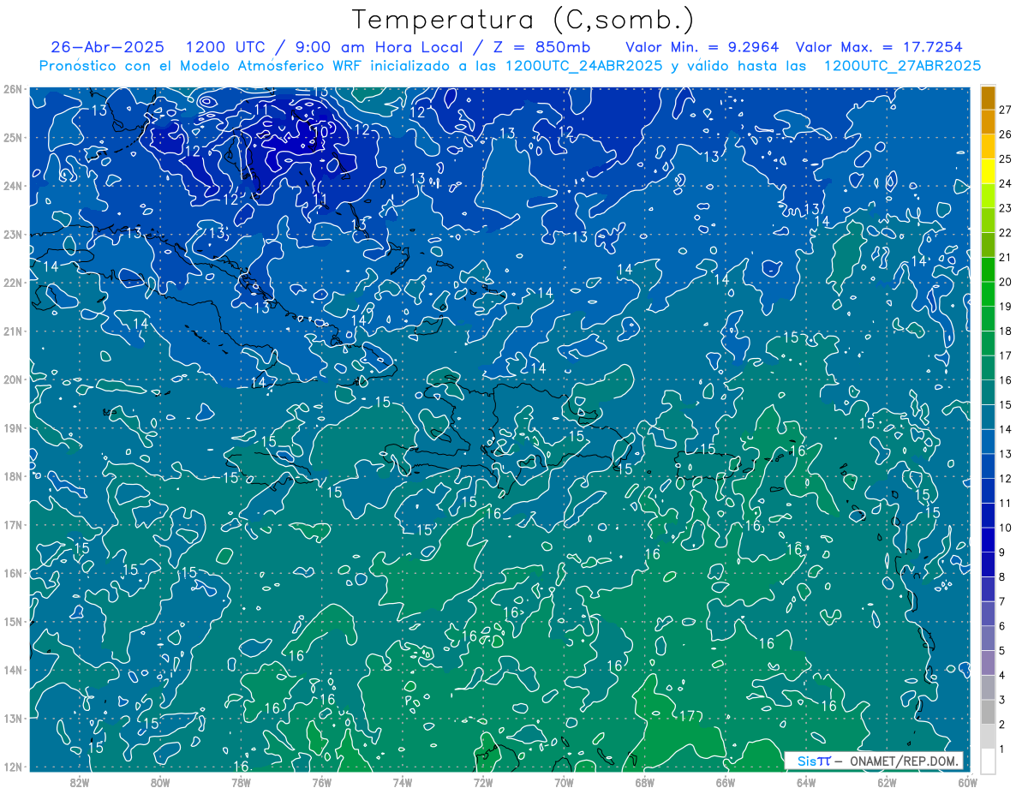The height and width of the screenshot is (794, 1028).
Task: Click the colorbar yellow band between 24 and 25
Action: (988, 171)
